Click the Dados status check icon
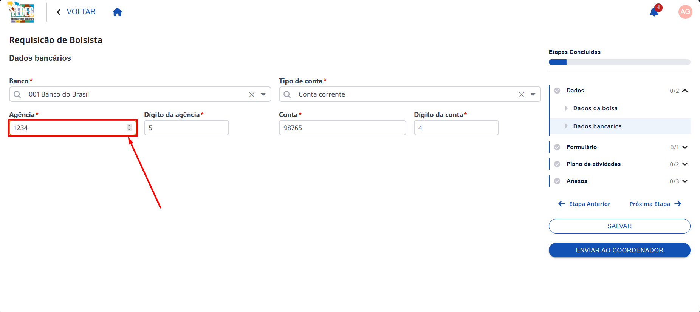700x312 pixels. pyautogui.click(x=557, y=91)
